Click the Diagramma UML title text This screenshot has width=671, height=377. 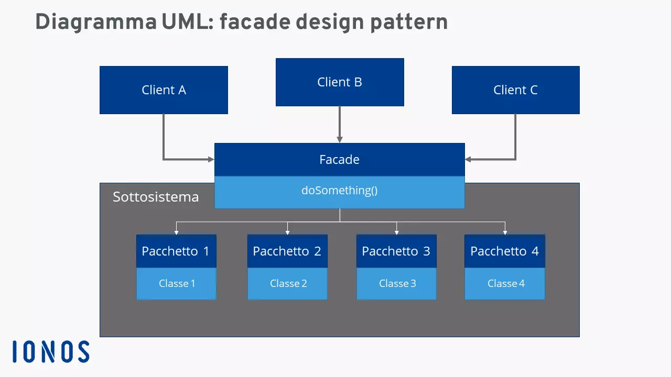click(241, 23)
